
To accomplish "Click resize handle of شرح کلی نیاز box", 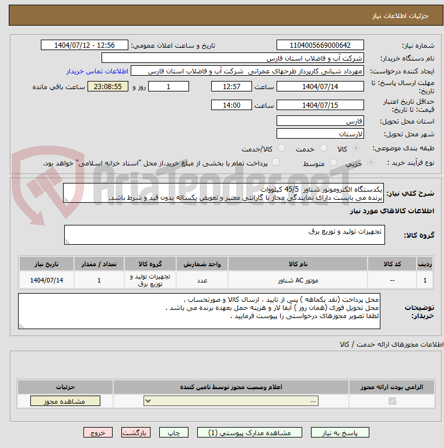I will (66, 200).
